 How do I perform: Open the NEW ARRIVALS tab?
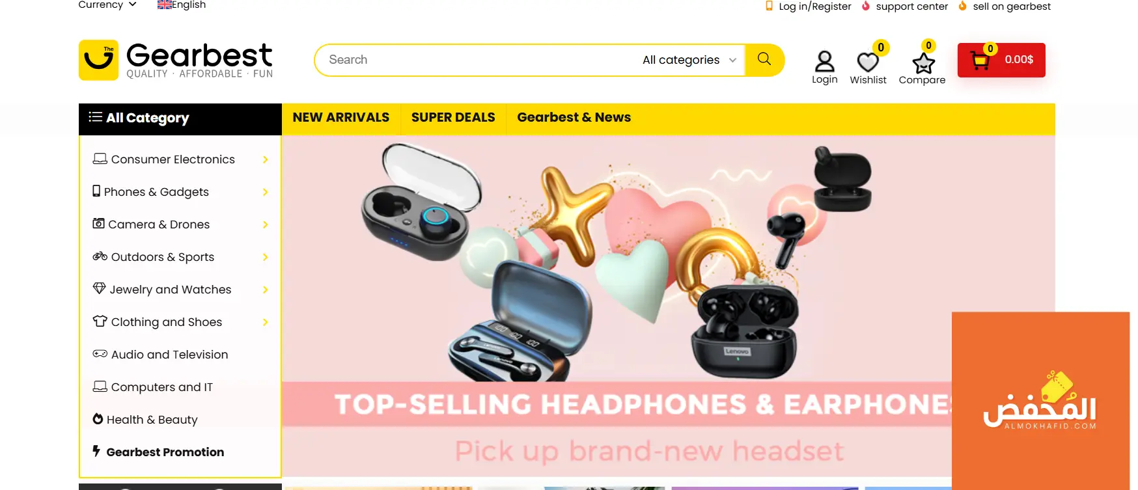click(341, 118)
